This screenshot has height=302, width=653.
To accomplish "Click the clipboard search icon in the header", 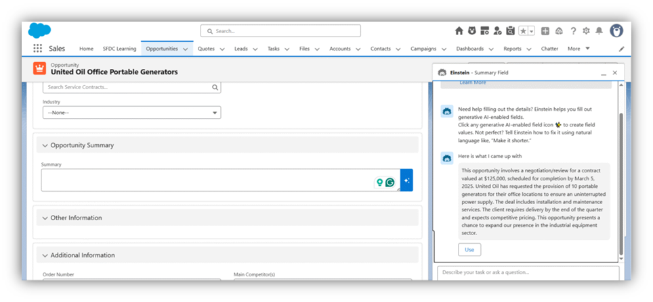I will point(510,30).
